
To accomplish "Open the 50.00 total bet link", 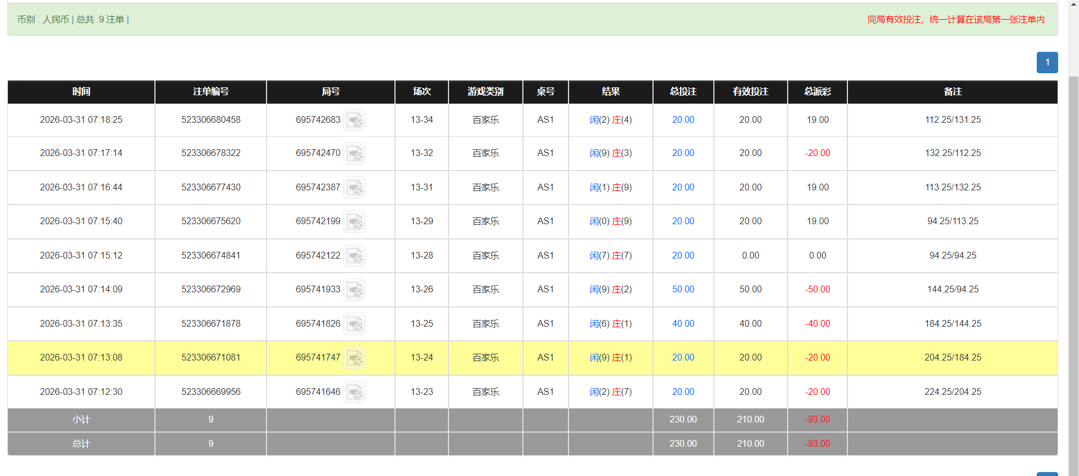I will (683, 290).
